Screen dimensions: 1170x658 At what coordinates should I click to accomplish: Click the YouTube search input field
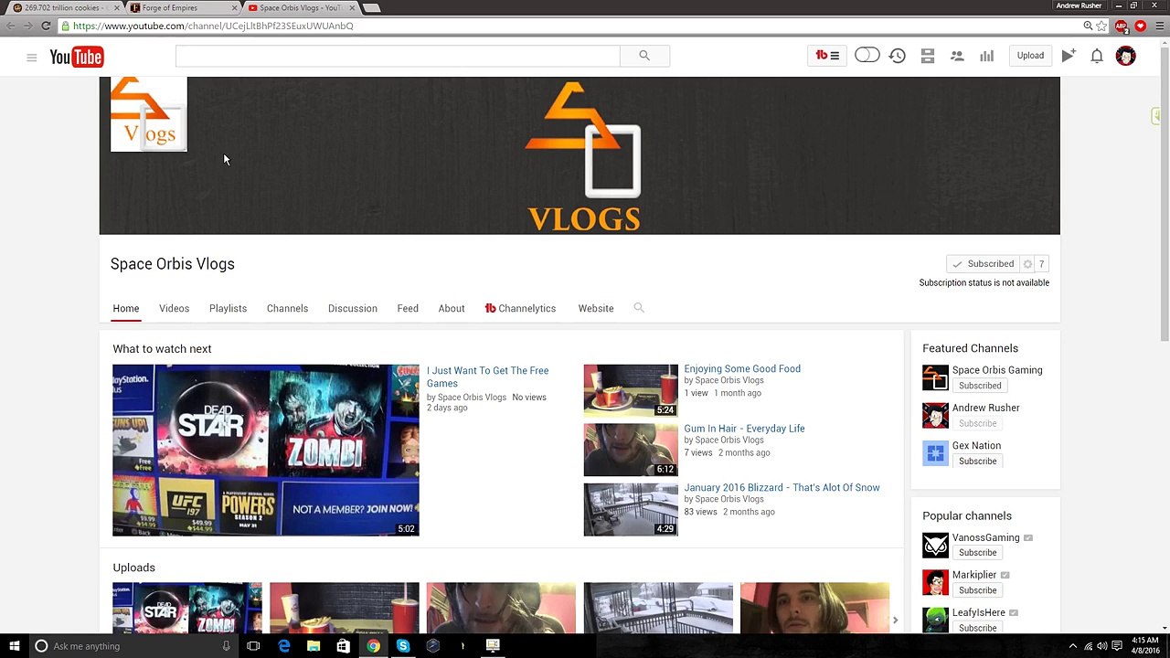[398, 56]
